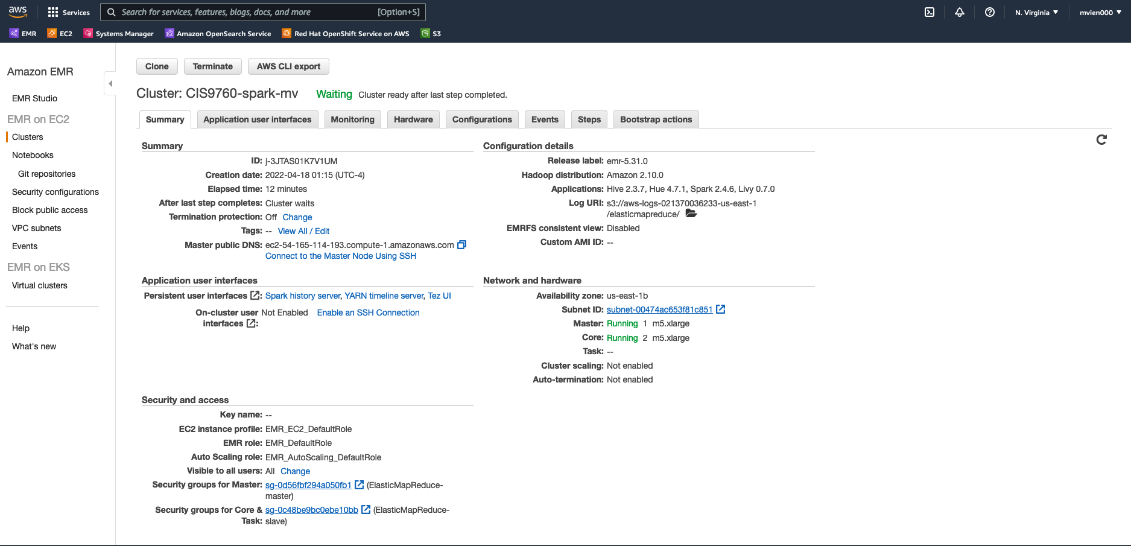Open Core & Task security group external icon
This screenshot has width=1131, height=546.
click(366, 510)
